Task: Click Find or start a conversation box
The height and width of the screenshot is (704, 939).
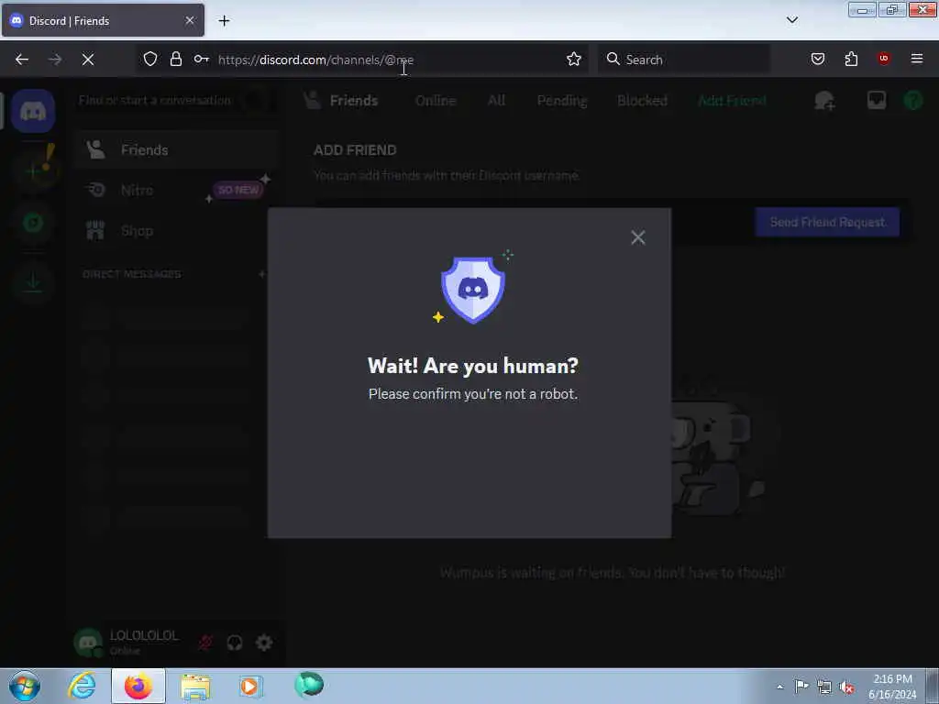Action: pos(175,101)
